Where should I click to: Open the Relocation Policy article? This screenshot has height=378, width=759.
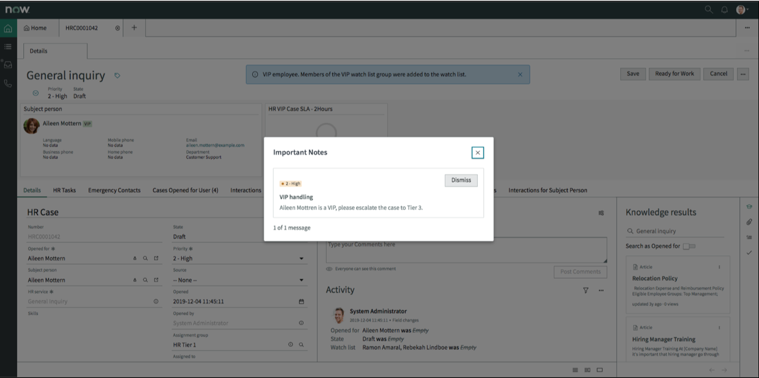click(655, 278)
